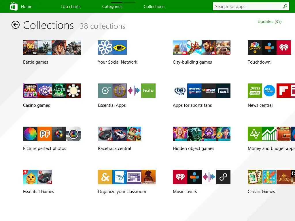Open the sound wave icon in Essential Apps
Viewport: 295px width, 221px height.
pyautogui.click(x=134, y=91)
